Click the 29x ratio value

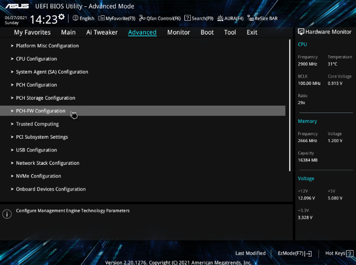(x=301, y=103)
